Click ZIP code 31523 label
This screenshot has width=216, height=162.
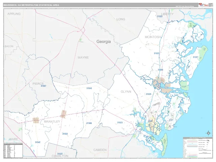point(120,123)
